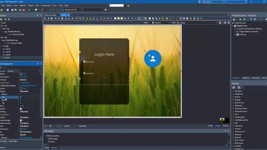Click the red record macro button below designer
Image resolution: width=267 pixels, height=150 pixels.
[48, 126]
